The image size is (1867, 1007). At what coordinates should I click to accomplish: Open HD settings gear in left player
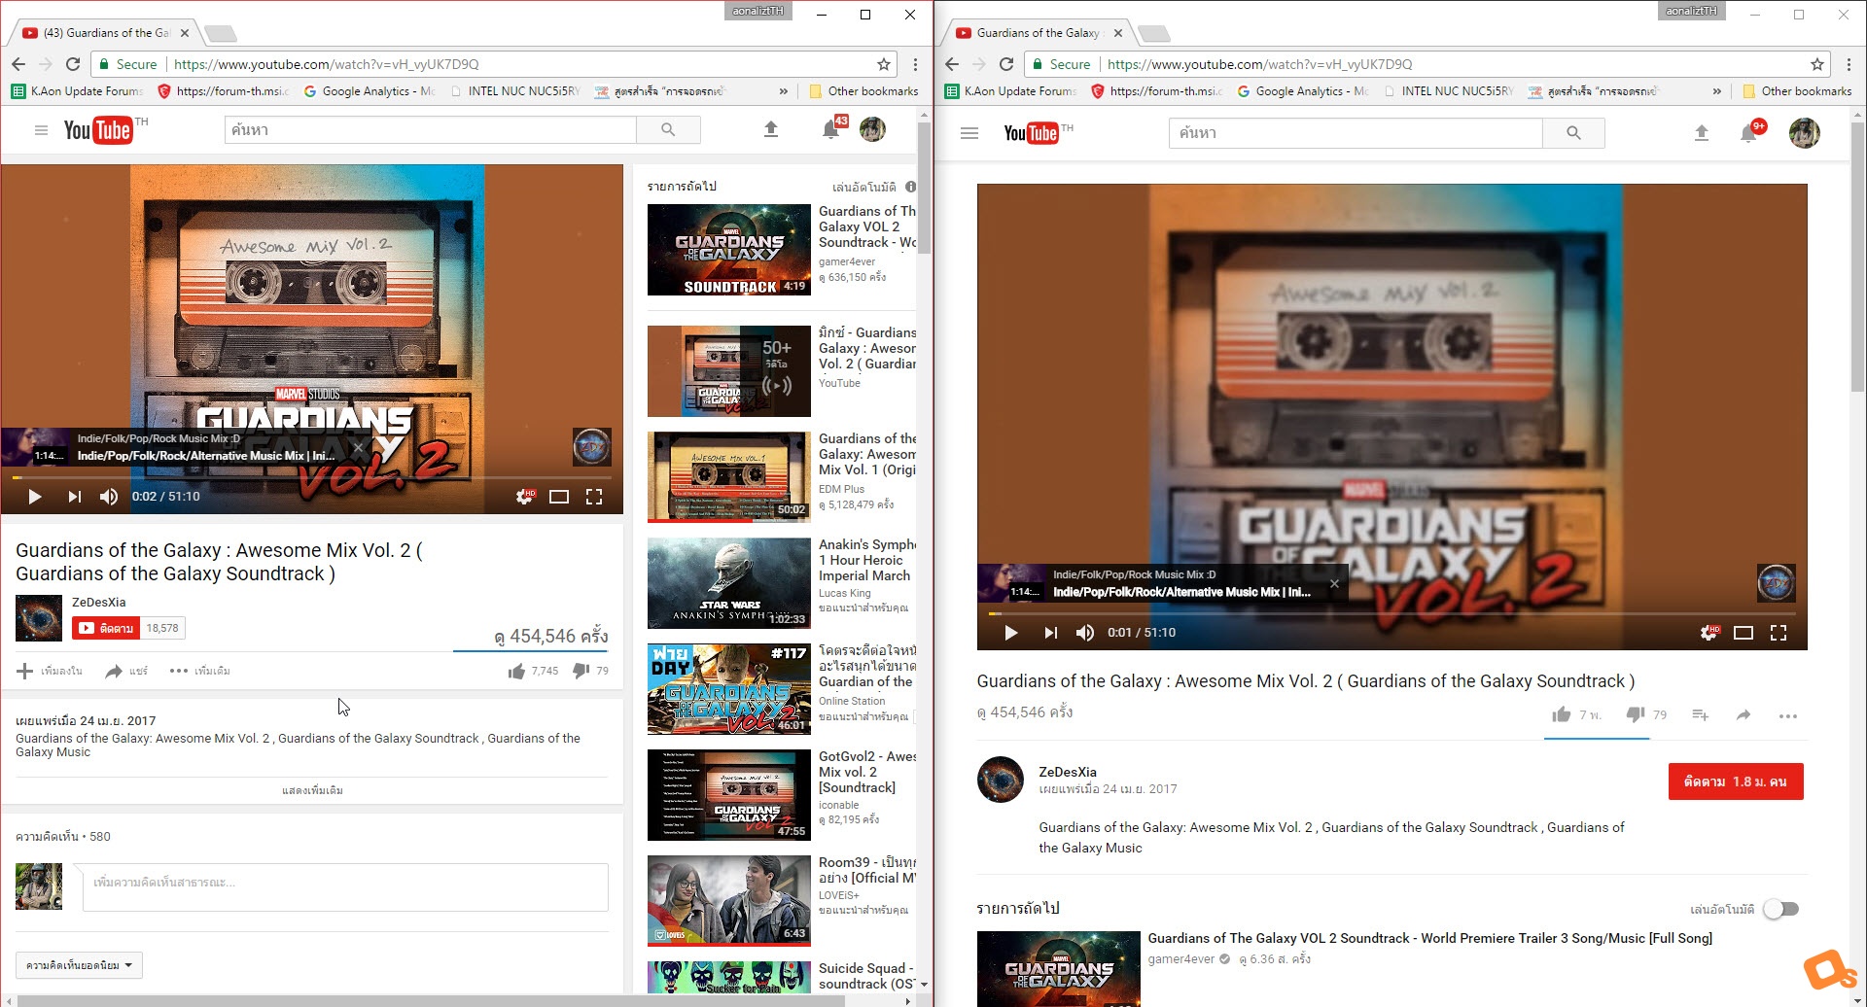(525, 497)
